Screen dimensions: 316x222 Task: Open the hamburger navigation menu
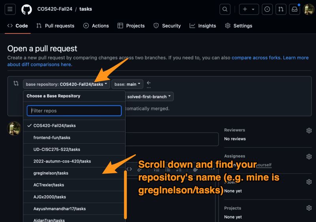(x=10, y=9)
